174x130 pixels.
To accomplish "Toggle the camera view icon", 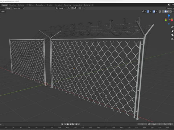I will pos(172,35).
